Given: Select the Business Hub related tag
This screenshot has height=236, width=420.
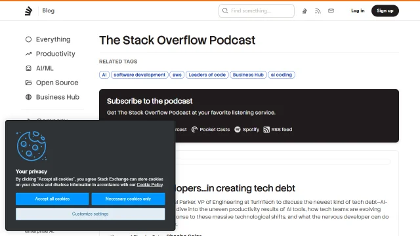Looking at the screenshot, I should (248, 75).
